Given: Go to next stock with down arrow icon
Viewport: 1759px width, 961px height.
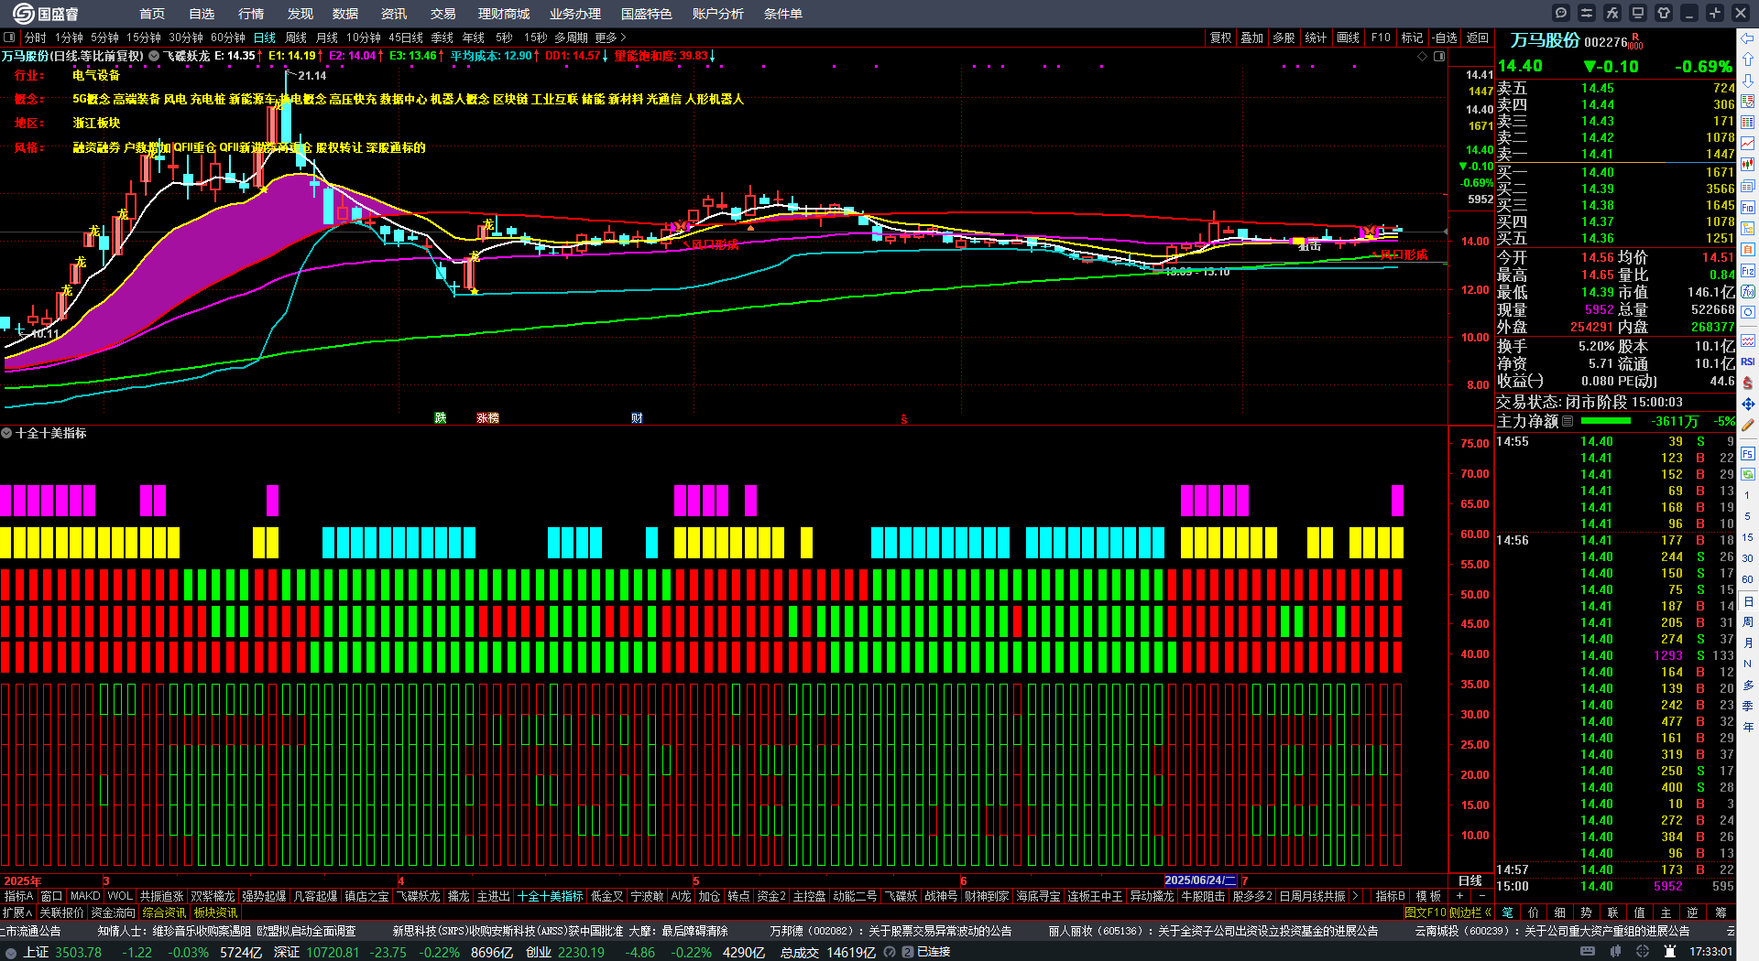Looking at the screenshot, I should pyautogui.click(x=1748, y=81).
